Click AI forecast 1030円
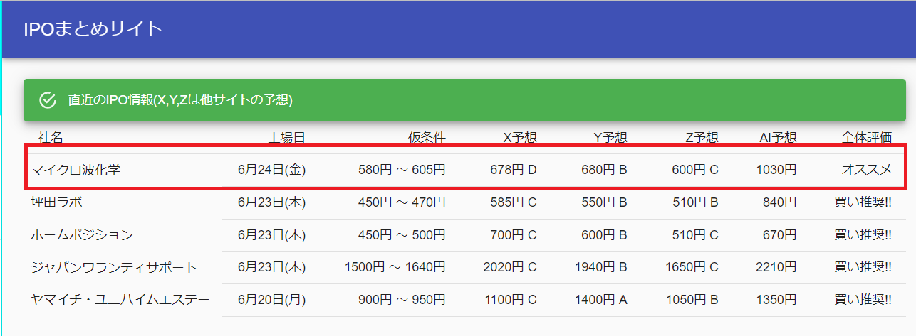 [x=776, y=170]
